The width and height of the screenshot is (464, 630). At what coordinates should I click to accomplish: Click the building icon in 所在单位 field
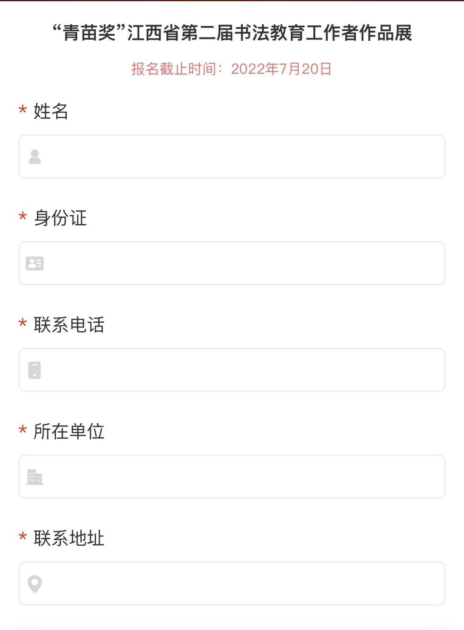(35, 477)
